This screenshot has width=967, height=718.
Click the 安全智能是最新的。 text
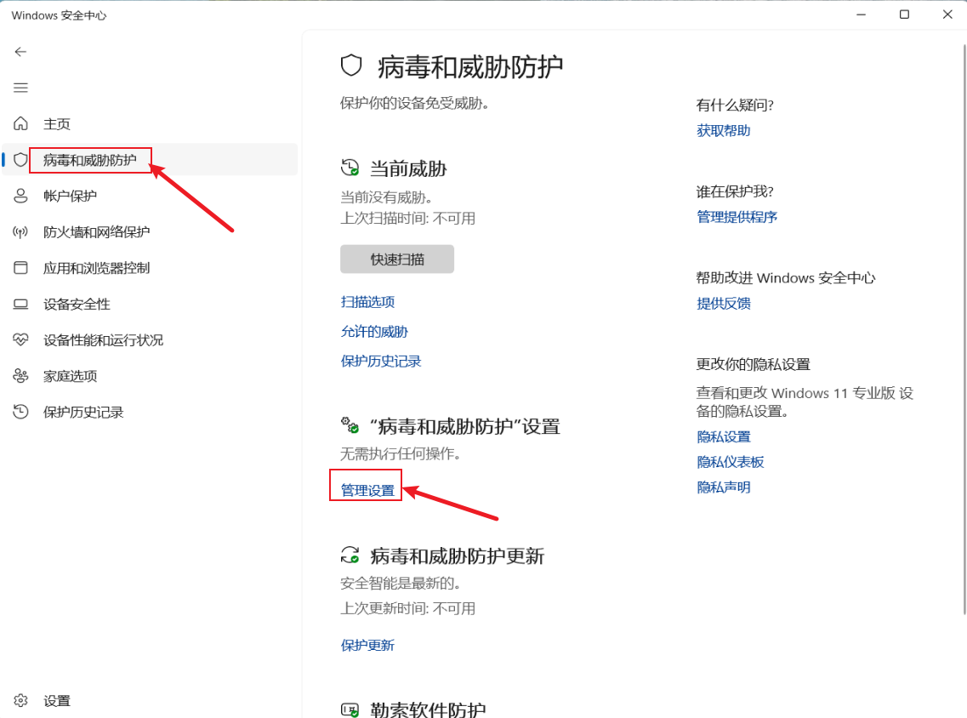pyautogui.click(x=401, y=583)
